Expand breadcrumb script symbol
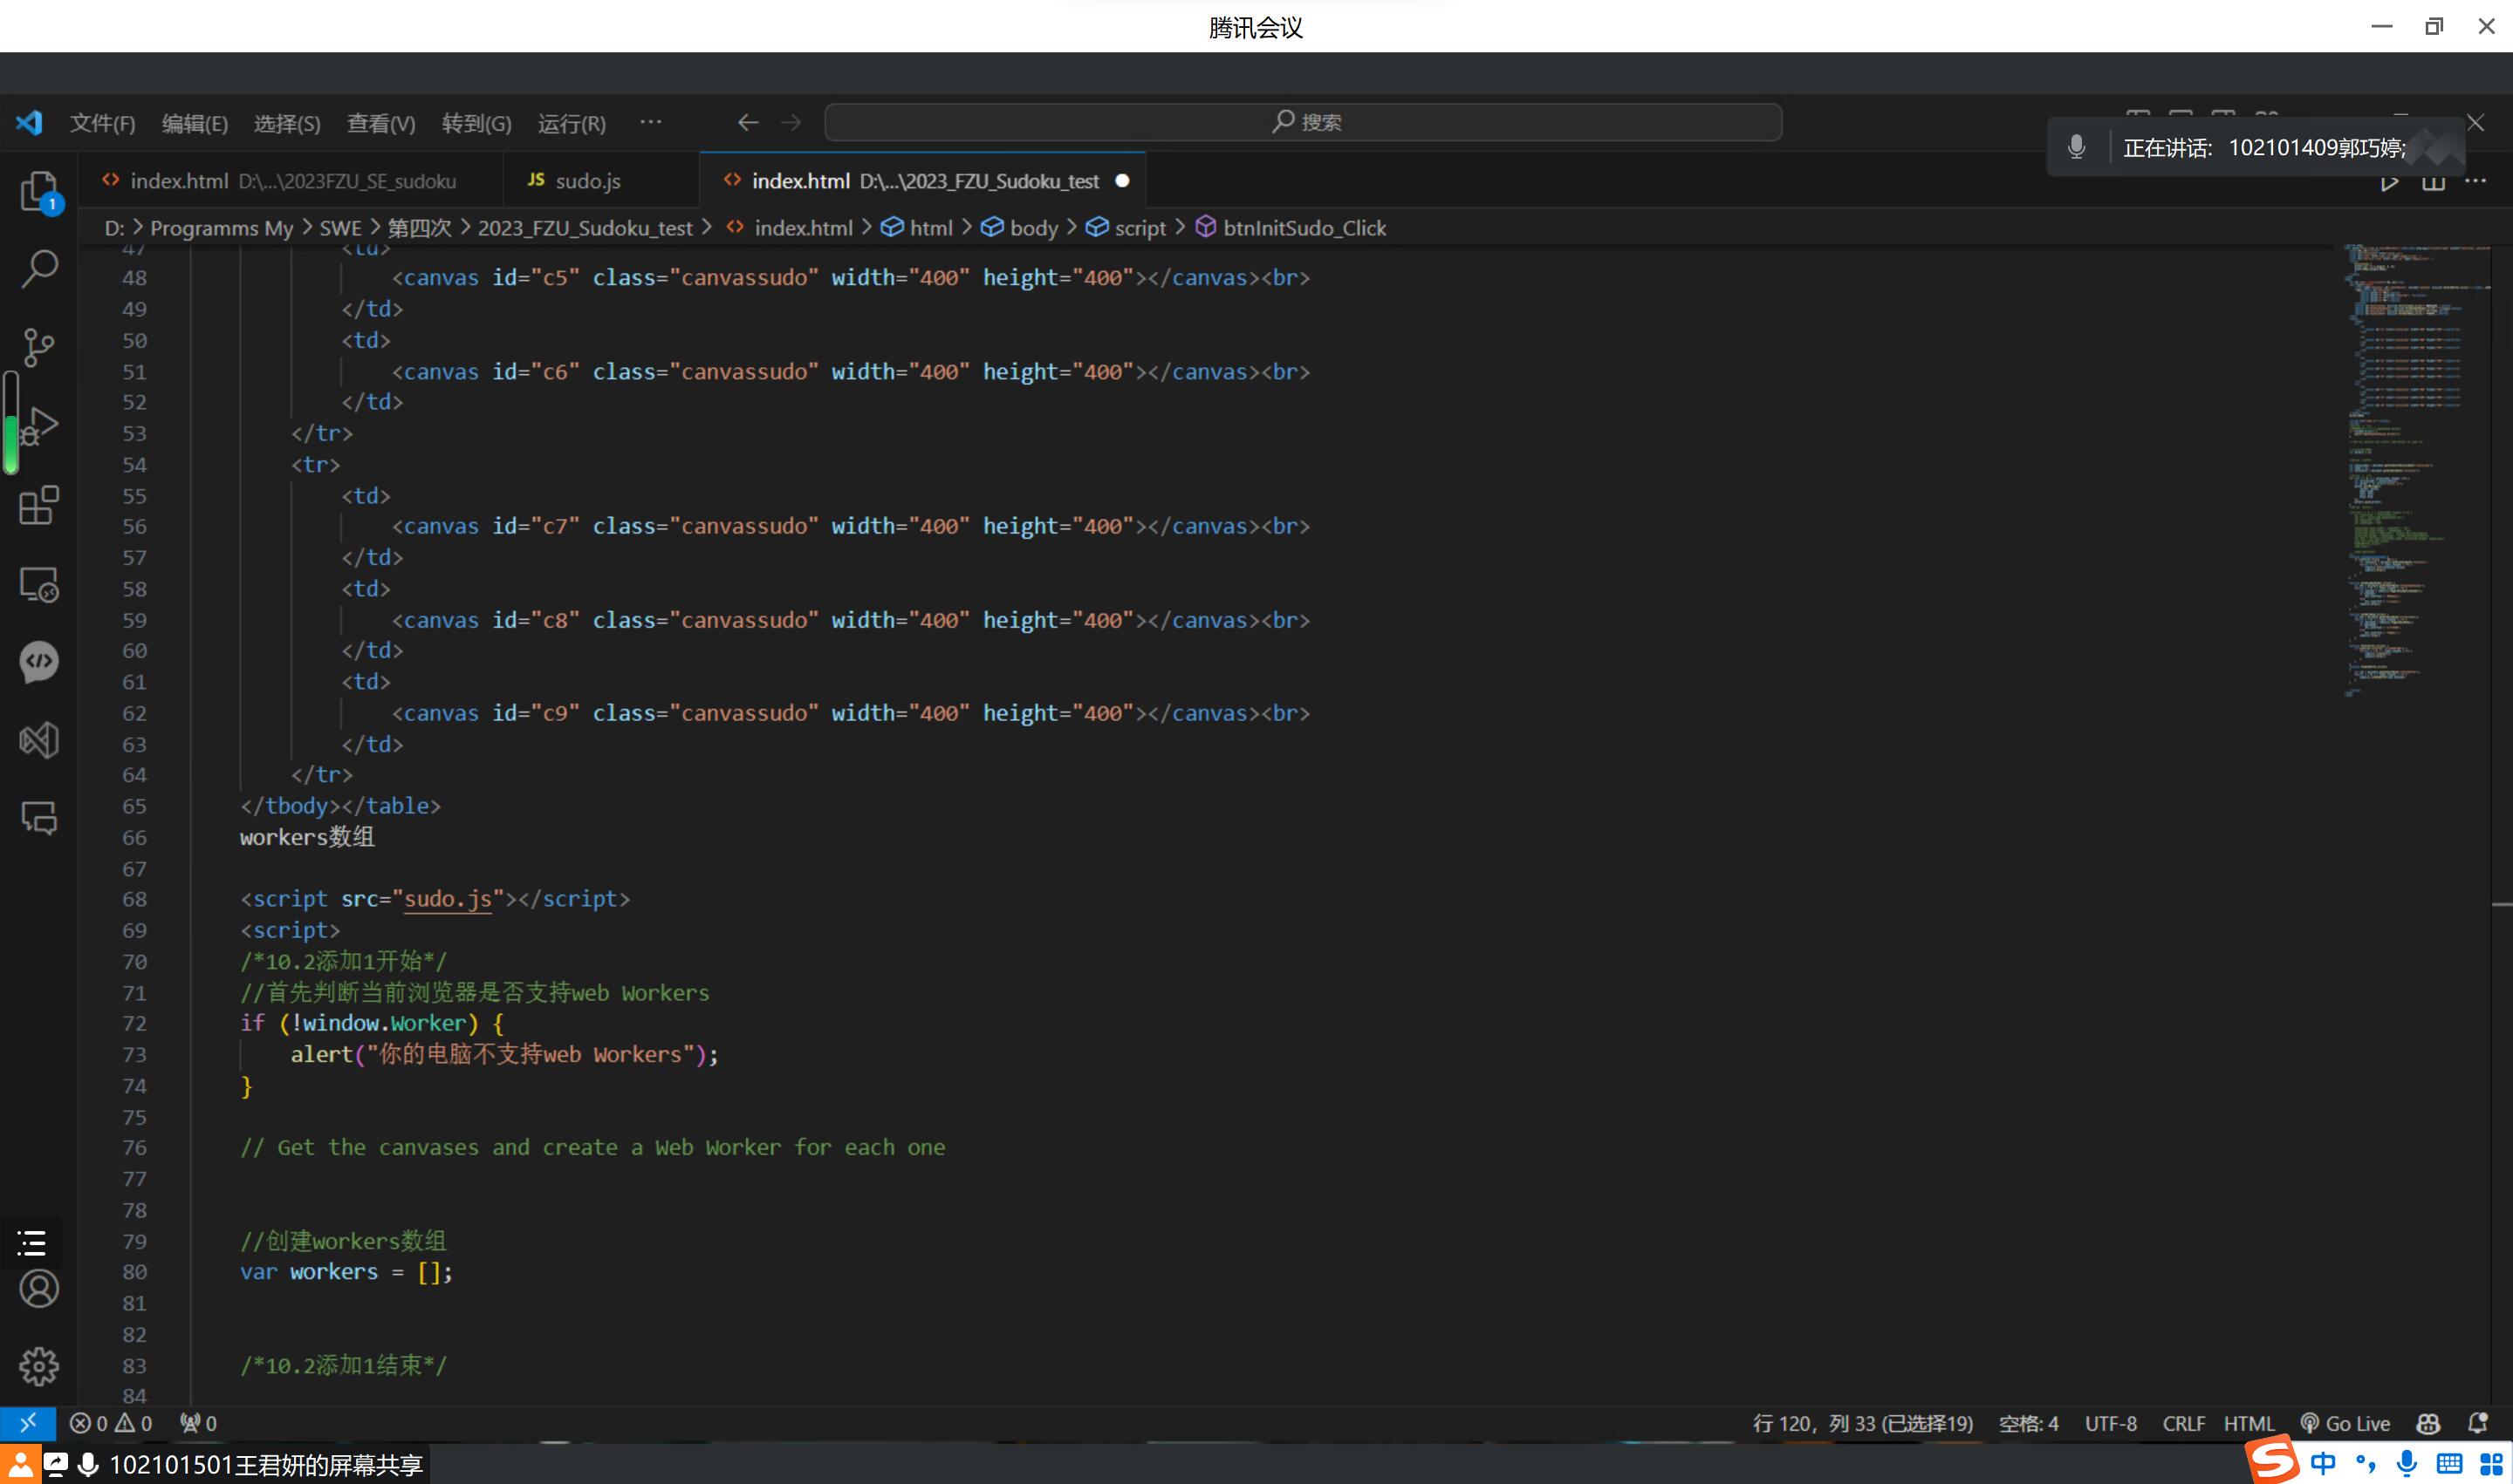This screenshot has width=2513, height=1484. point(1126,228)
